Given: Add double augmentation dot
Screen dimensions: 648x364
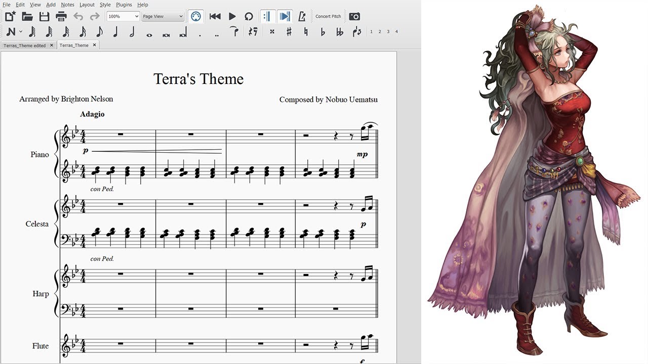Looking at the screenshot, I should [x=217, y=35].
